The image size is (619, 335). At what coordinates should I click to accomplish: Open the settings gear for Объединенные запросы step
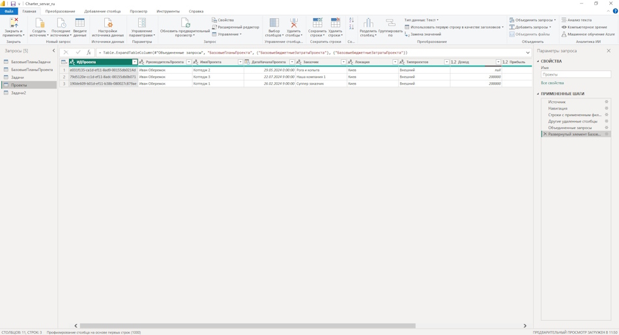607,128
